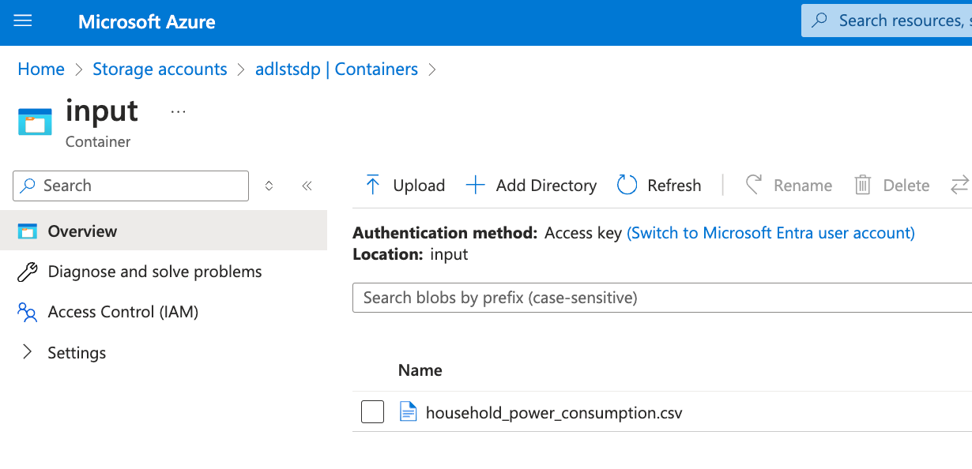Click the Rename toolbar icon
This screenshot has width=972, height=469.
coord(754,186)
